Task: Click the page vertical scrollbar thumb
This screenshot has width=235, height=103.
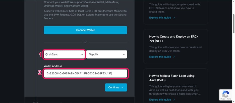Action: (x=233, y=24)
